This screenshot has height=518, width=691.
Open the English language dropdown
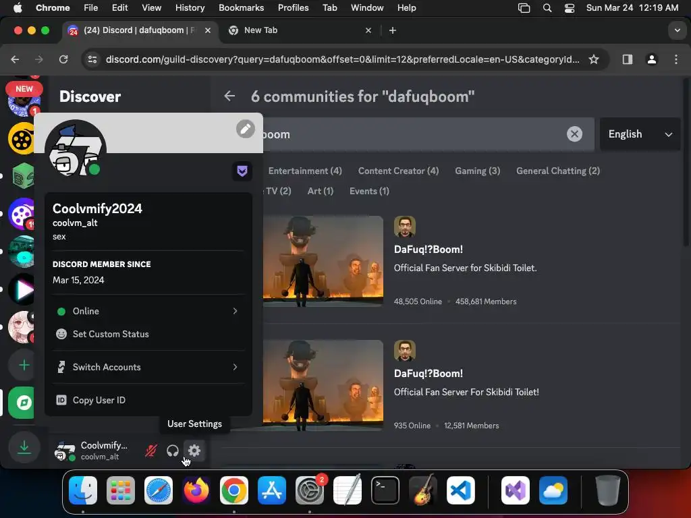pos(640,134)
